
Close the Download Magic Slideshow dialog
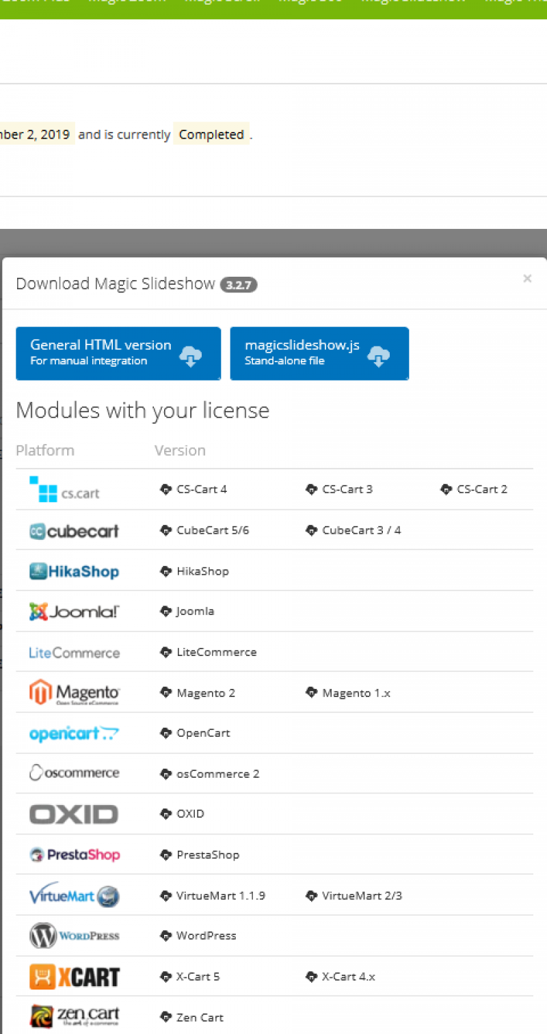coord(527,278)
